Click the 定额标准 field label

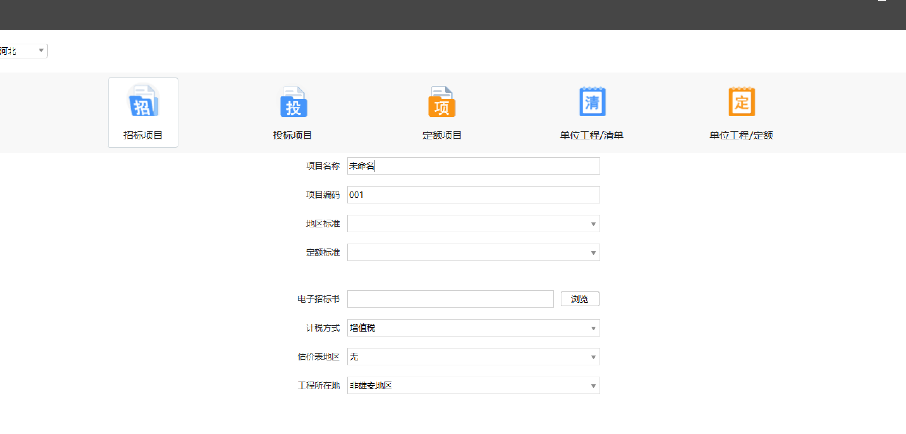click(323, 252)
